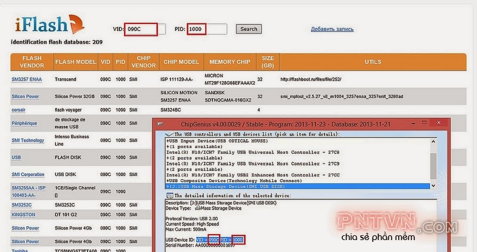This screenshot has height=252, width=477.
Task: Select USB2 Enhanced Host Controller - 27CC
Action: [253, 175]
